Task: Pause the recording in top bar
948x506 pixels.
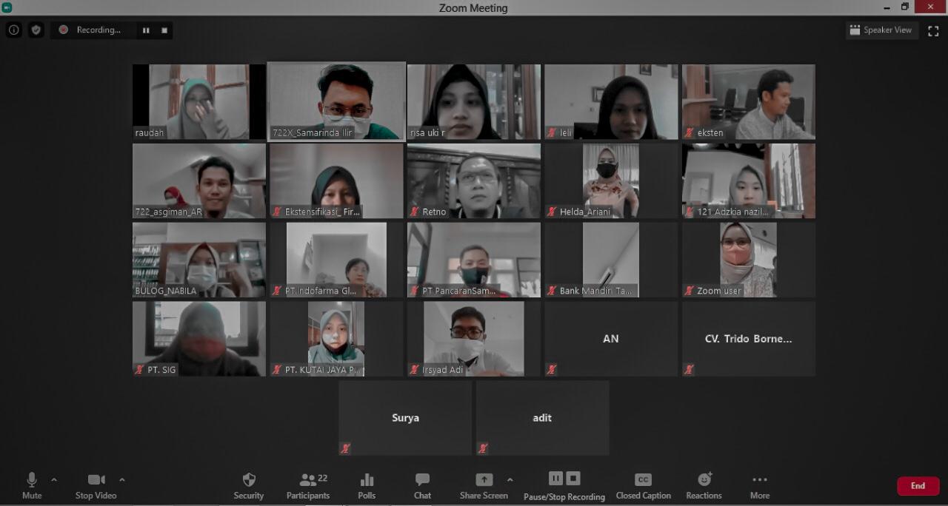Action: coord(146,30)
